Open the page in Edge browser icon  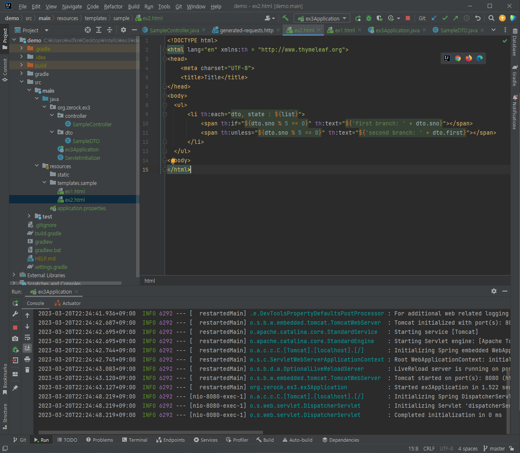click(480, 58)
